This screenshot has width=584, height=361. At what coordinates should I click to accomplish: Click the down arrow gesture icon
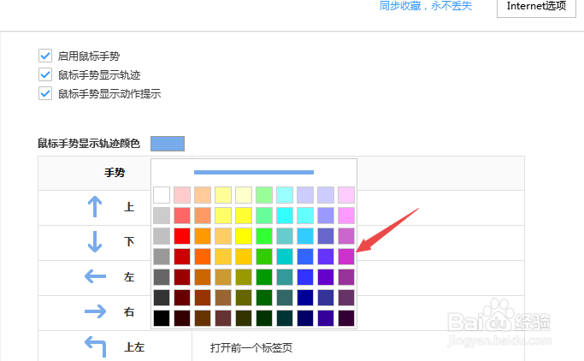coord(95,241)
